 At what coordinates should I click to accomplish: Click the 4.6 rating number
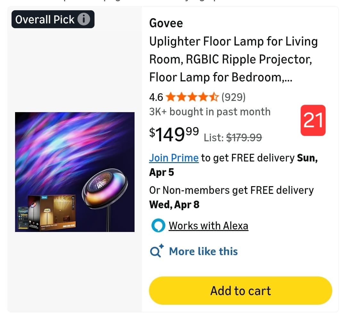156,97
